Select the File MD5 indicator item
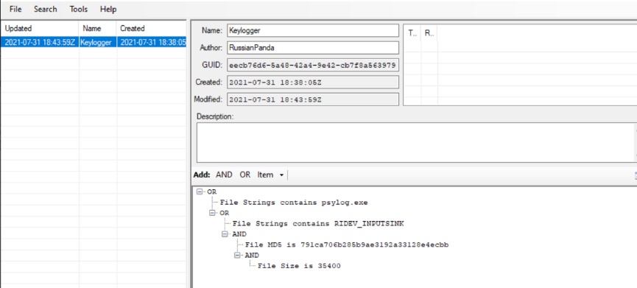The width and height of the screenshot is (637, 288). (x=347, y=245)
